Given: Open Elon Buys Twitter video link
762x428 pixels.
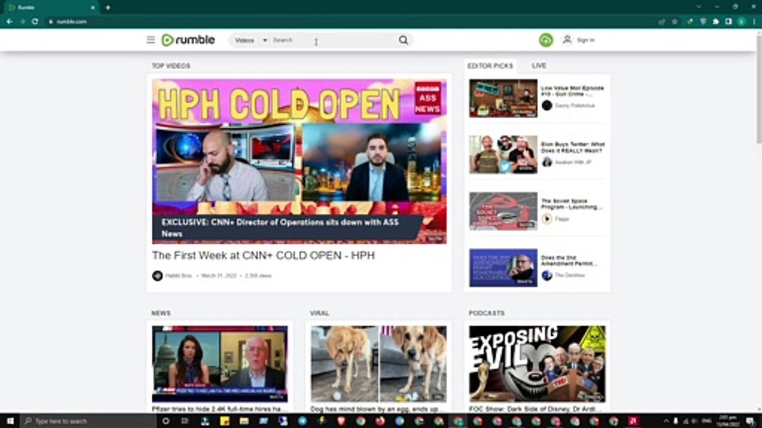Looking at the screenshot, I should 573,147.
